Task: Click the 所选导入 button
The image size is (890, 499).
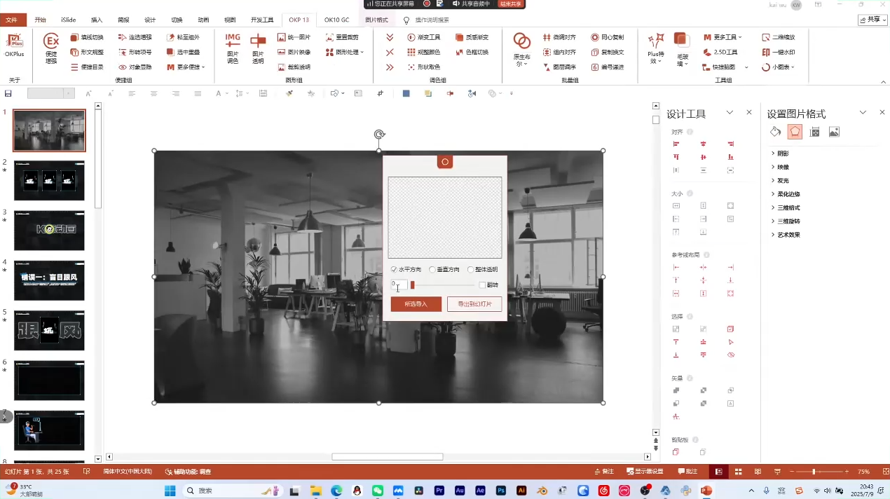Action: (x=416, y=304)
